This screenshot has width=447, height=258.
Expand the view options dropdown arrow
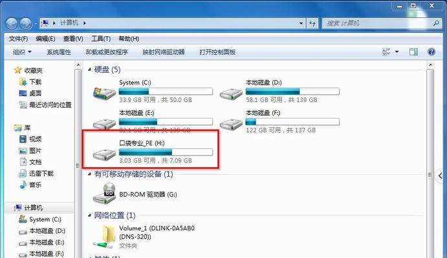(397, 52)
